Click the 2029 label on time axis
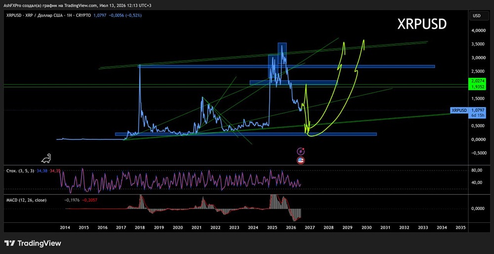This screenshot has width=494, height=254. click(x=347, y=227)
